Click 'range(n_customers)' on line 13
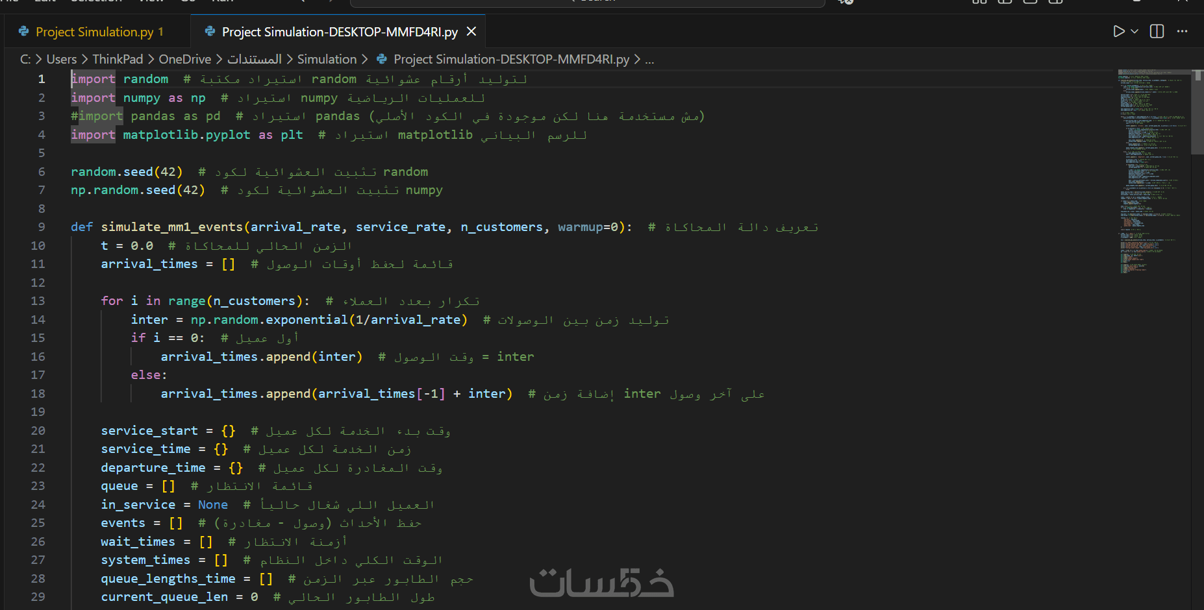This screenshot has width=1204, height=610. pyautogui.click(x=235, y=301)
